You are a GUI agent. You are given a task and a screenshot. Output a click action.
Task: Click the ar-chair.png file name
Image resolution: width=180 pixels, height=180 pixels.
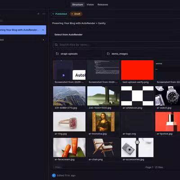coord(95,159)
